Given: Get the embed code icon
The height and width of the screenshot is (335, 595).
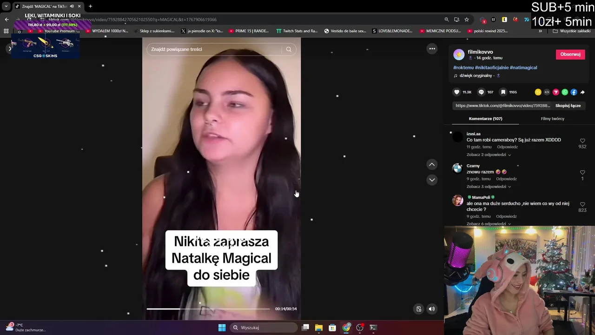Looking at the screenshot, I should point(547,92).
